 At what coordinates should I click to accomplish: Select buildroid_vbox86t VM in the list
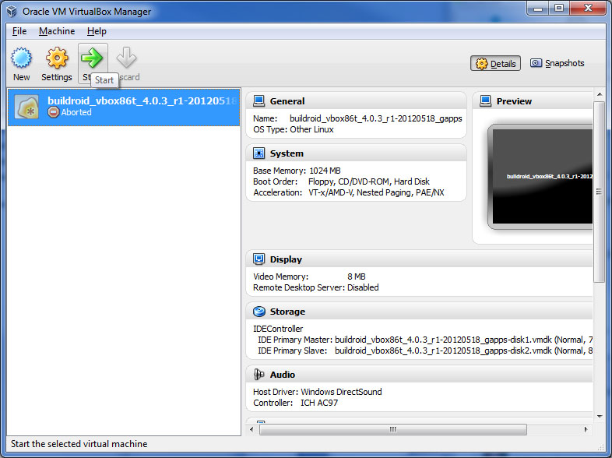coord(124,107)
